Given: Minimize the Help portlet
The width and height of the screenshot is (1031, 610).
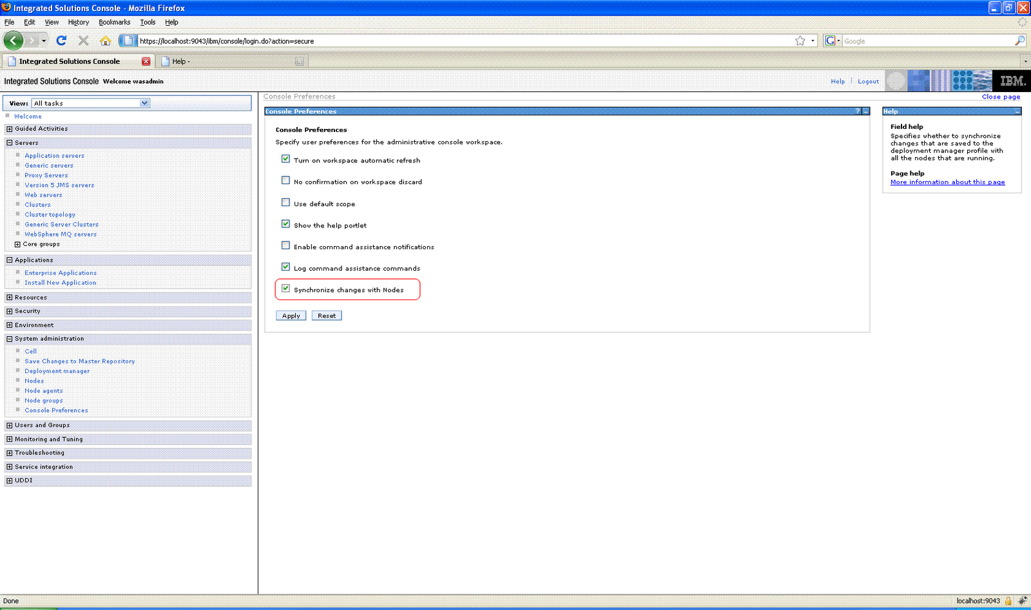Looking at the screenshot, I should [1017, 111].
